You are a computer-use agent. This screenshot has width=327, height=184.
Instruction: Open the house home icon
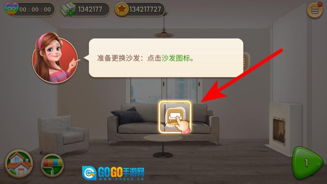pyautogui.click(x=19, y=163)
